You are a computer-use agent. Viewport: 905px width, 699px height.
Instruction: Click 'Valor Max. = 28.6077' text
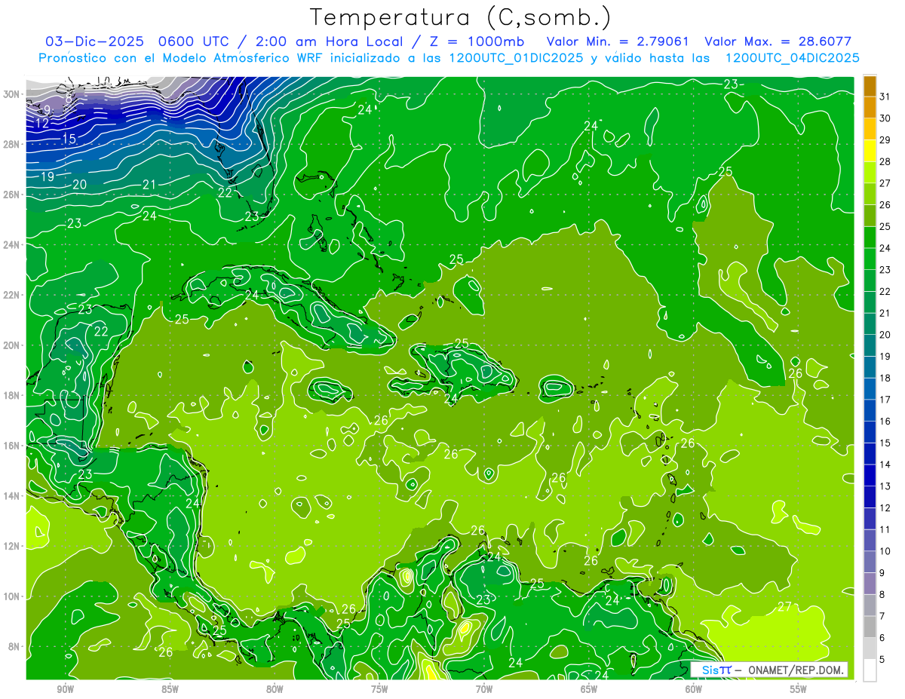coord(778,41)
